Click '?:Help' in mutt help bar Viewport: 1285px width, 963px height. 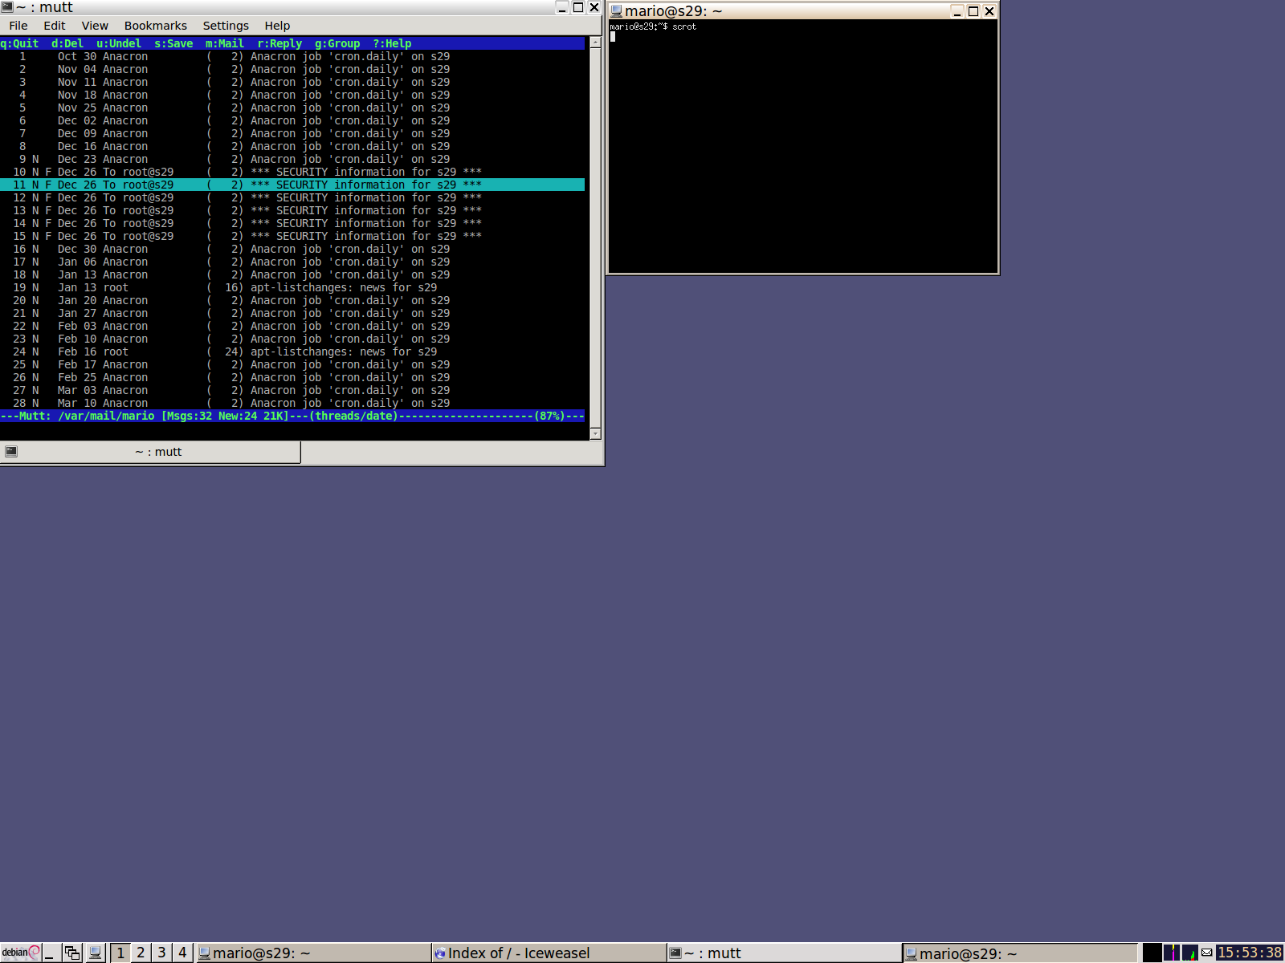coord(392,43)
